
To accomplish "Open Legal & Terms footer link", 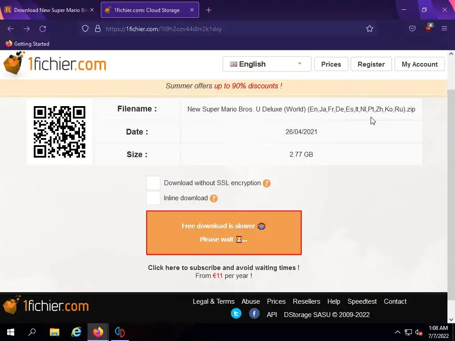I will 214,301.
